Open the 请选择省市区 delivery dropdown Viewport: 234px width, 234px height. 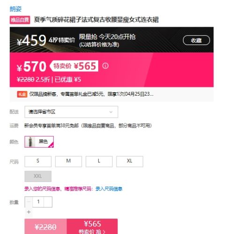[x=71, y=112]
